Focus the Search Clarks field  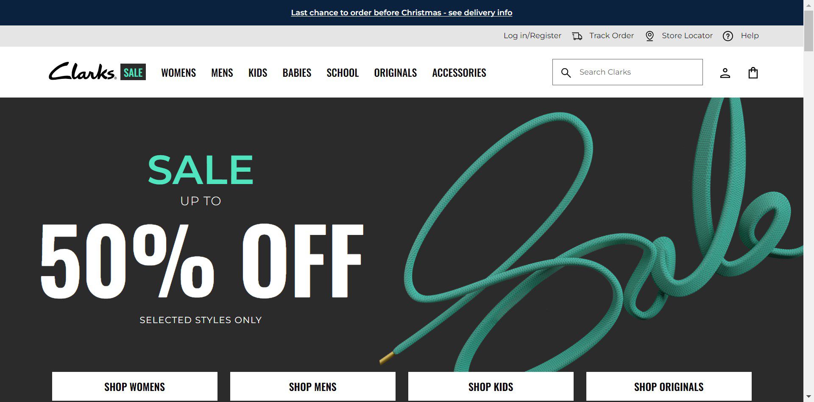[627, 72]
